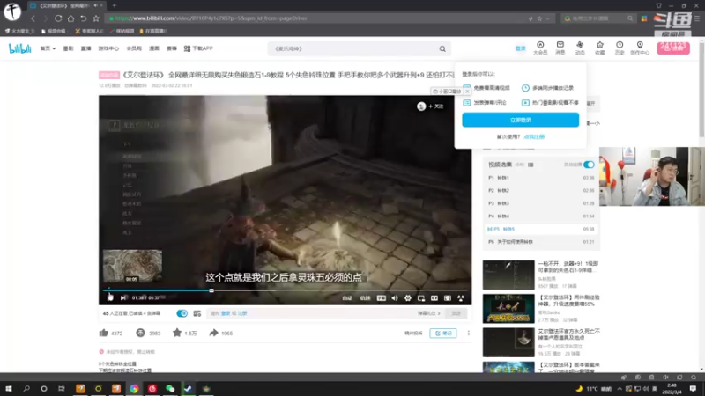Skip to the next video part
The height and width of the screenshot is (396, 705).
click(124, 297)
